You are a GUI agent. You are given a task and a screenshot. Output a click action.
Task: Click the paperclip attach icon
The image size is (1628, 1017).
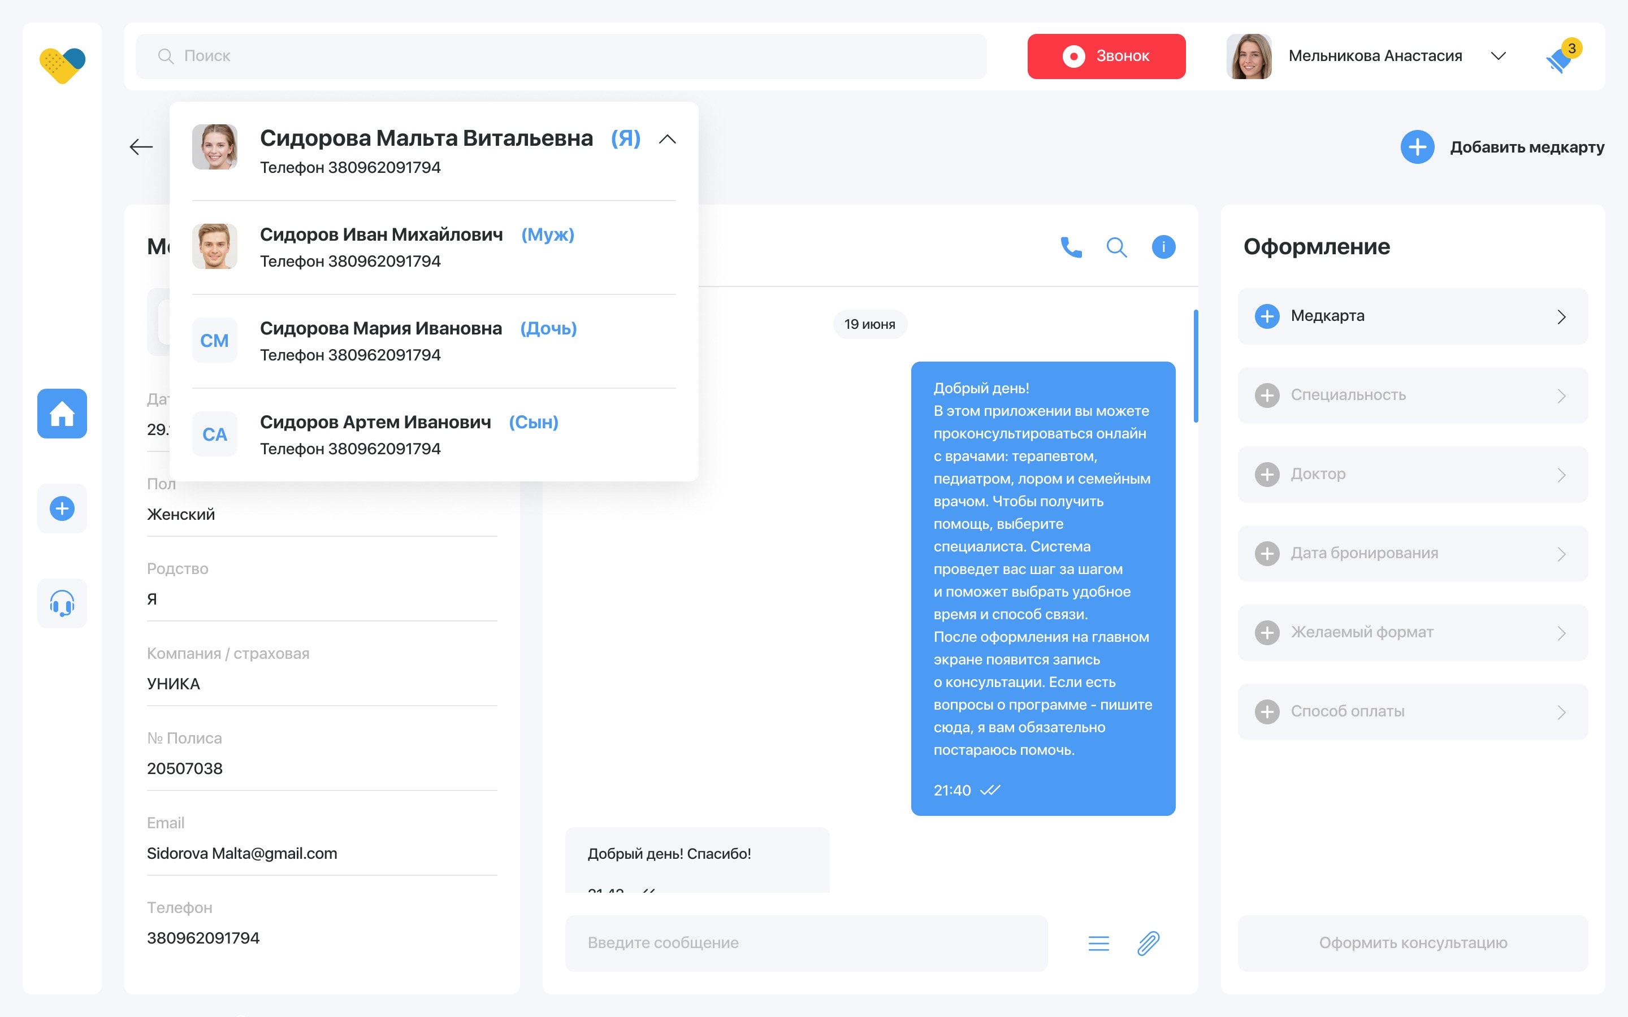1148,943
